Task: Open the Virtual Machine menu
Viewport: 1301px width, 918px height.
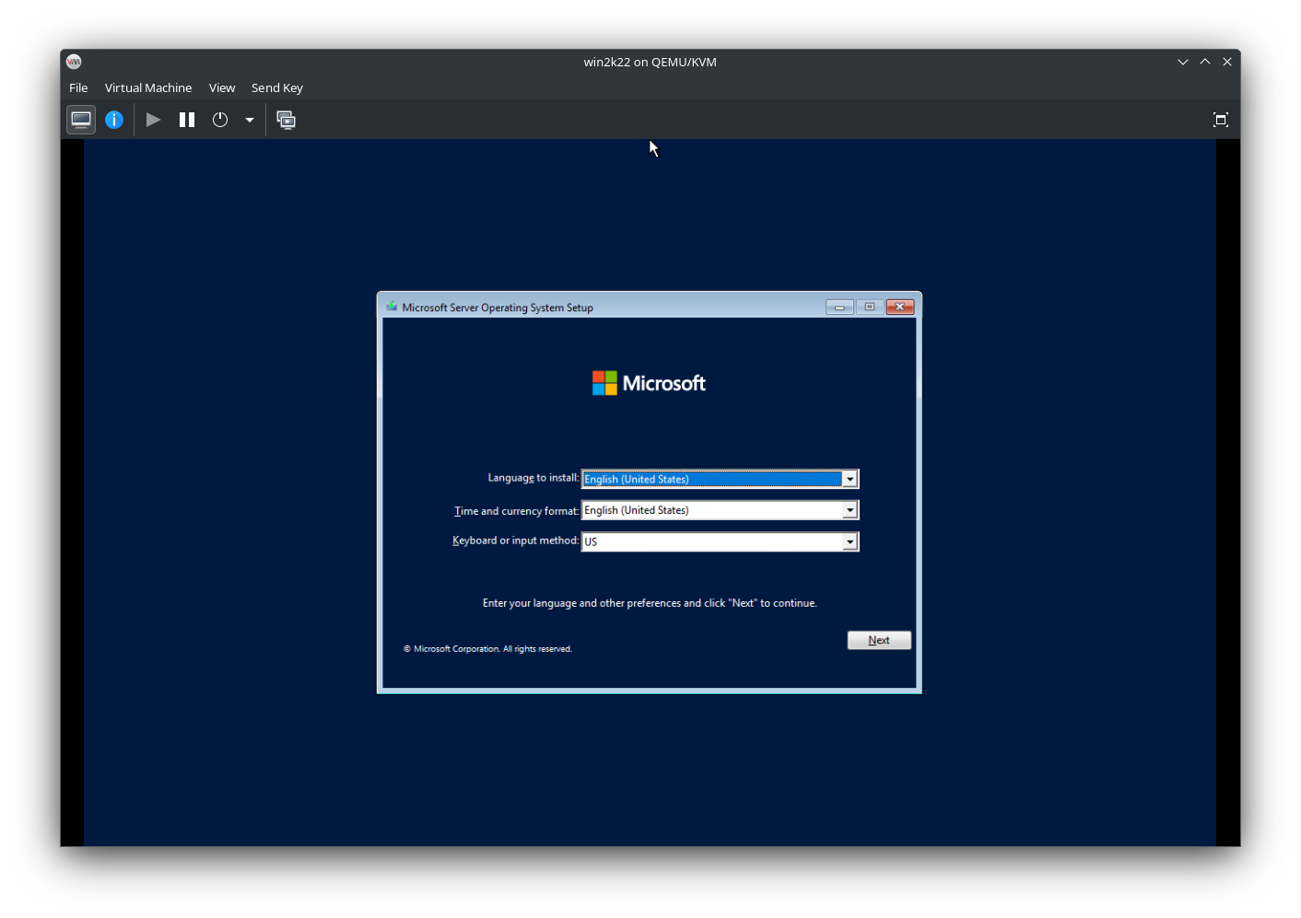Action: click(x=147, y=87)
